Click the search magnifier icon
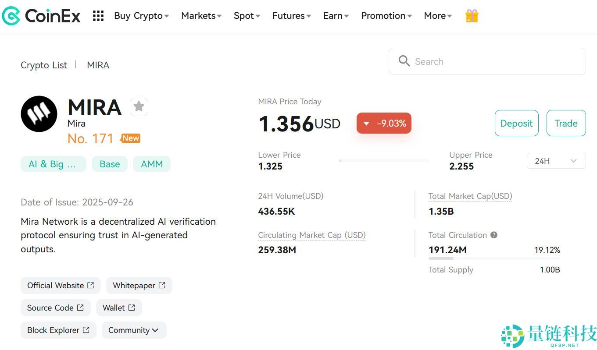Viewport: 597px width, 350px height. [404, 61]
